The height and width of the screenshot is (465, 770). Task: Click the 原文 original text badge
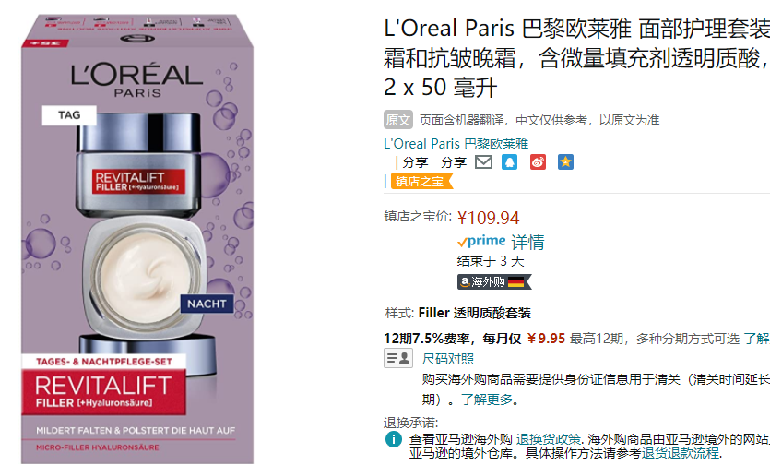[397, 119]
